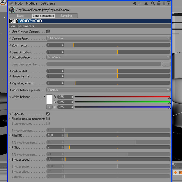Viewport: 182px width, 182px height.
Task: Click the Shutter angle label
Action: click(x=20, y=166)
